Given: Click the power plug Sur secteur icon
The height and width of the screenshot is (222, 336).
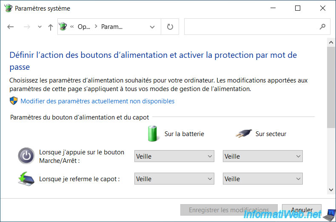Looking at the screenshot, I should click(x=244, y=134).
